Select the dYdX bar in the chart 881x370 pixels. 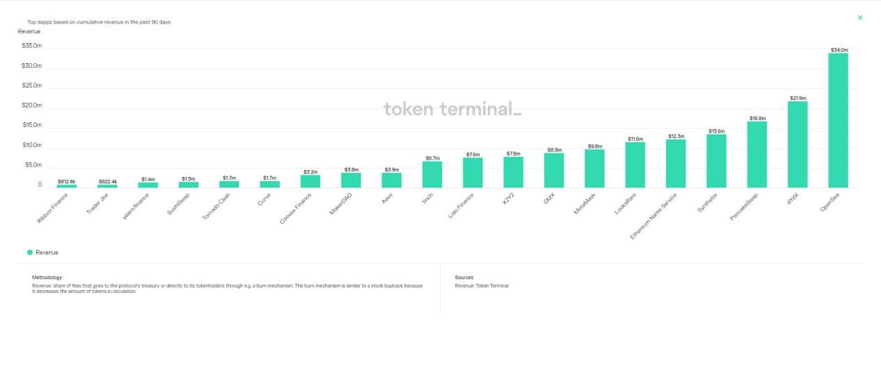[x=797, y=144]
